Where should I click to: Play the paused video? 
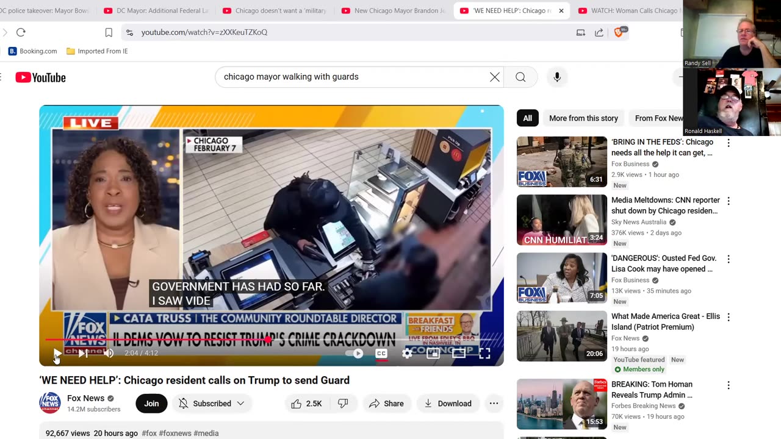click(57, 353)
